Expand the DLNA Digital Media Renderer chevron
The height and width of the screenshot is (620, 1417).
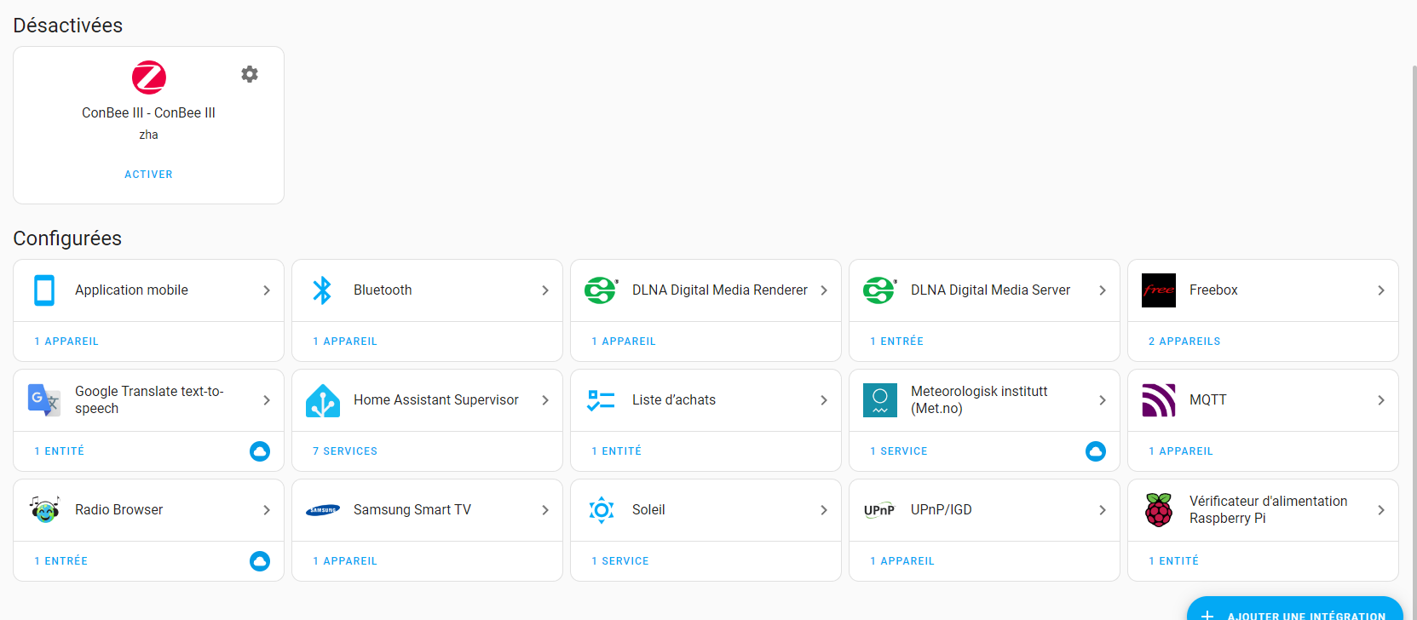click(x=824, y=290)
